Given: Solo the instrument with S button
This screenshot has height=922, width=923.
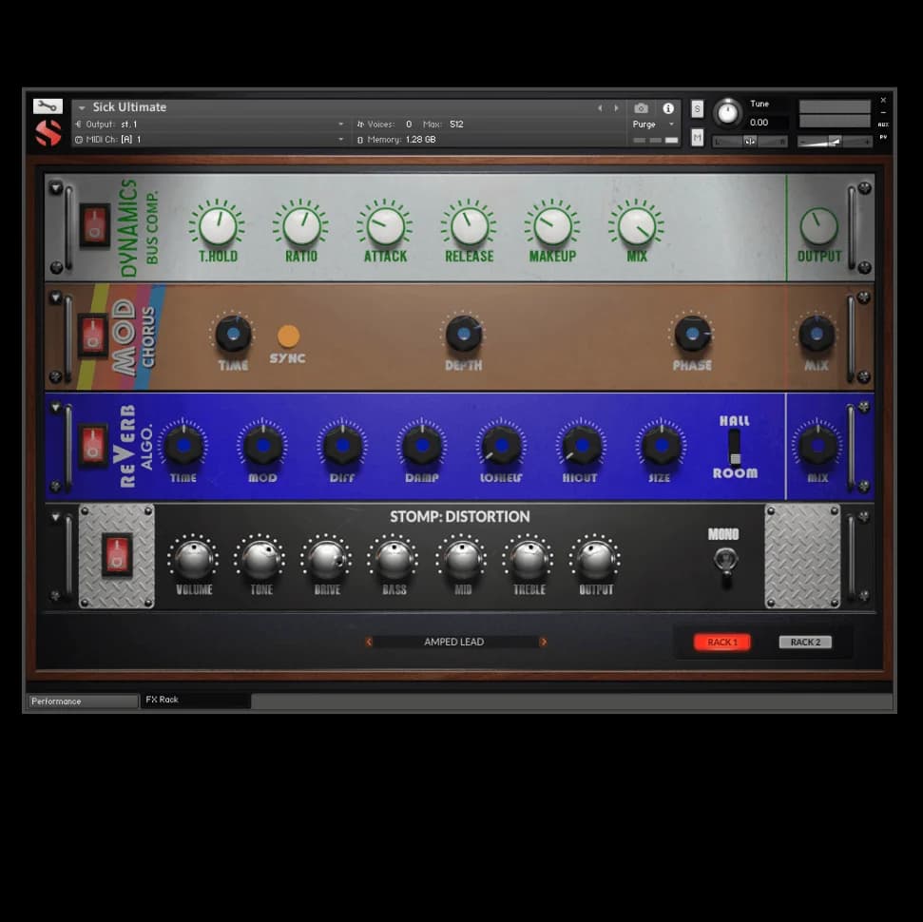Looking at the screenshot, I should pos(698,108).
